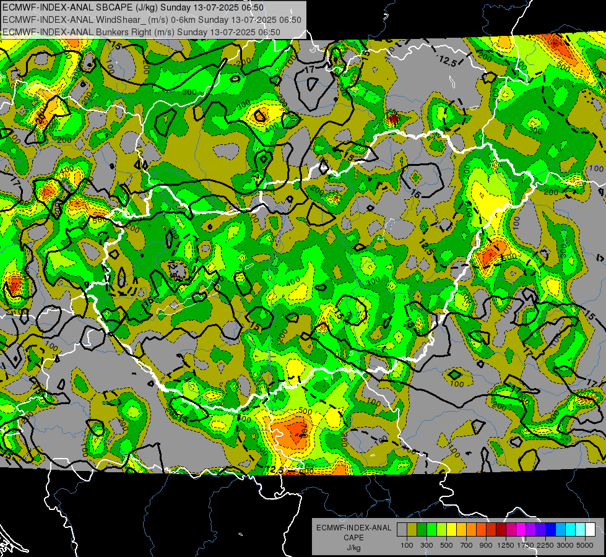Select the dark green legend swatch
Screen dimensions: 606x557
422,529
